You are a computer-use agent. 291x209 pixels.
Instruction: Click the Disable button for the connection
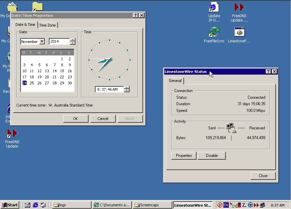point(212,156)
